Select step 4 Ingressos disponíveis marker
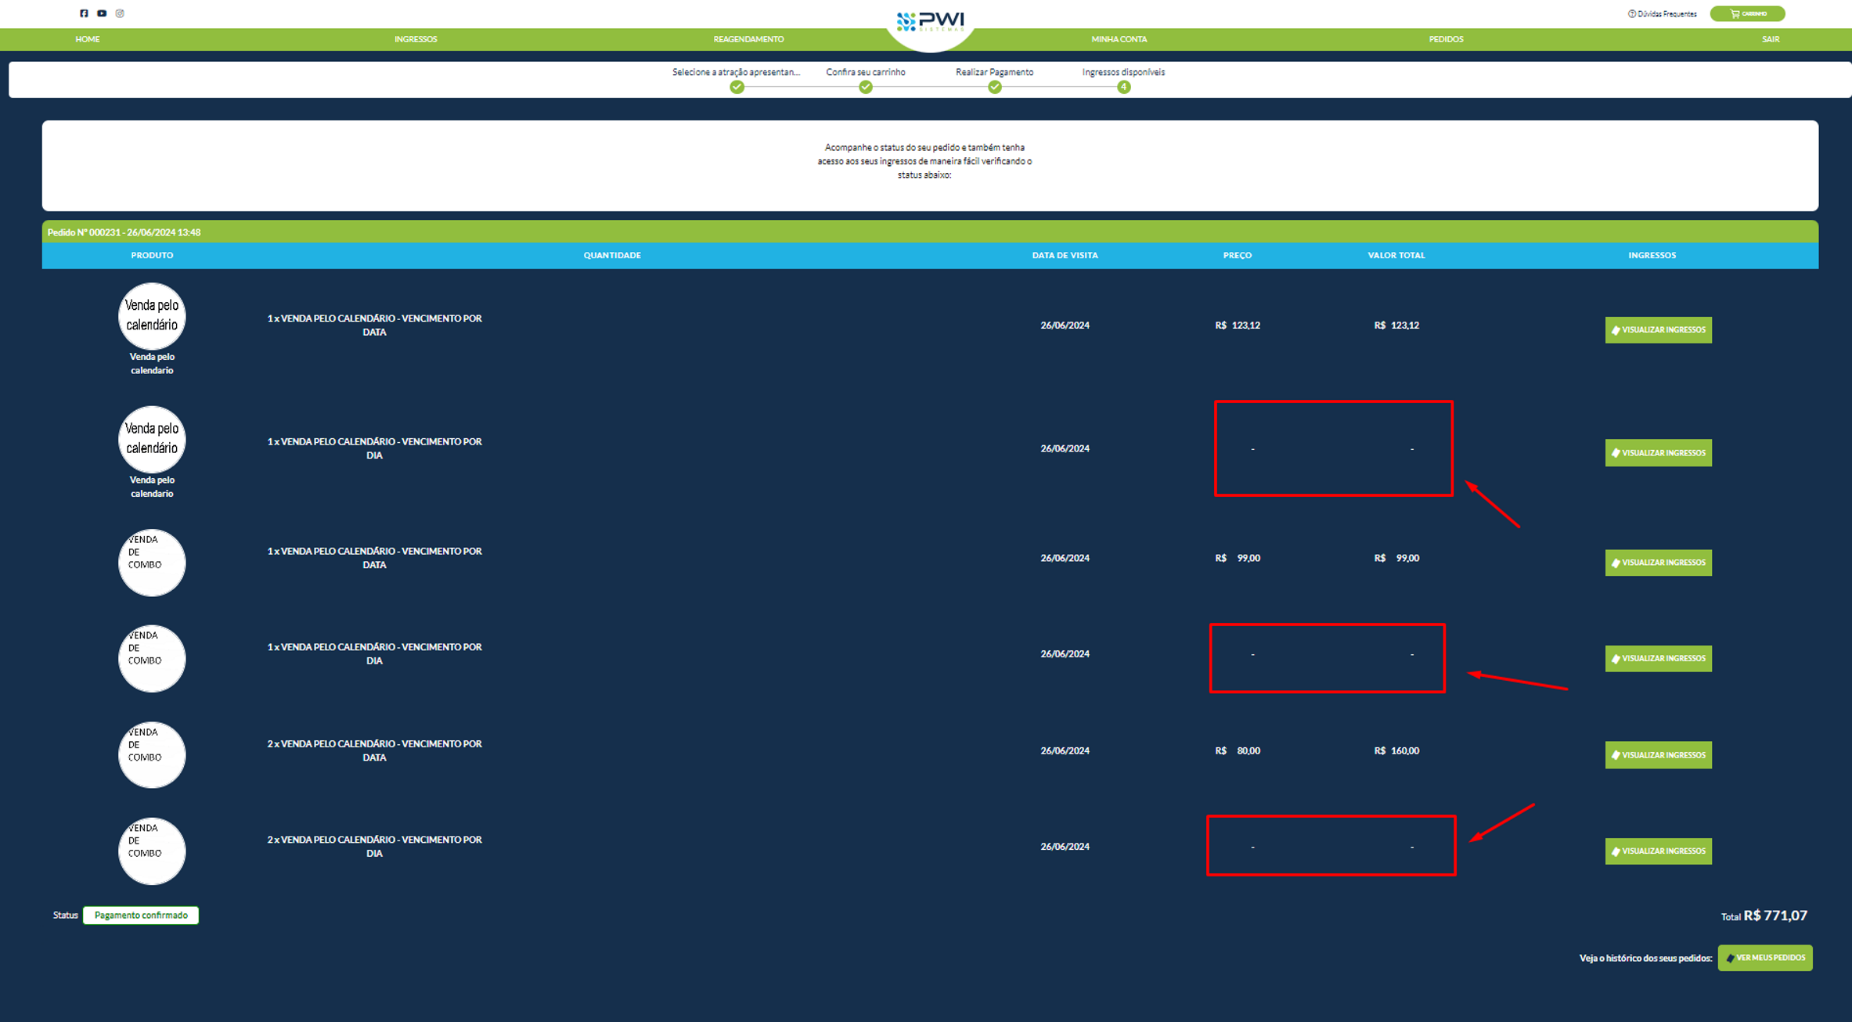 coord(1123,87)
